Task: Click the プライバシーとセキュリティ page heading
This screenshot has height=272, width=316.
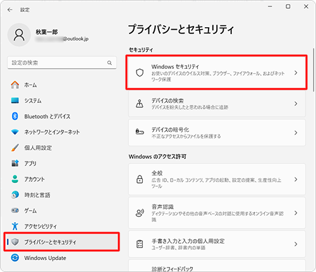Action: 181,29
